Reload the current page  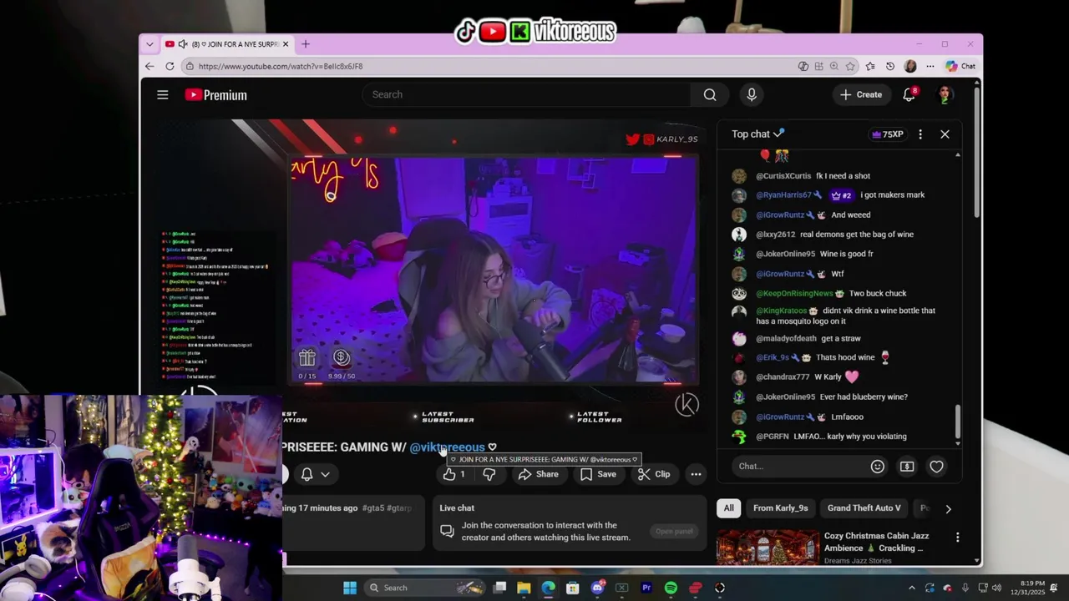pos(170,66)
